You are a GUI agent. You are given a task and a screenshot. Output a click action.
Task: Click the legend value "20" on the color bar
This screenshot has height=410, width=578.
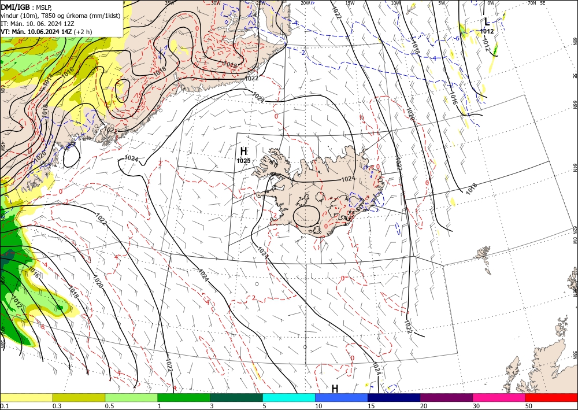point(424,406)
